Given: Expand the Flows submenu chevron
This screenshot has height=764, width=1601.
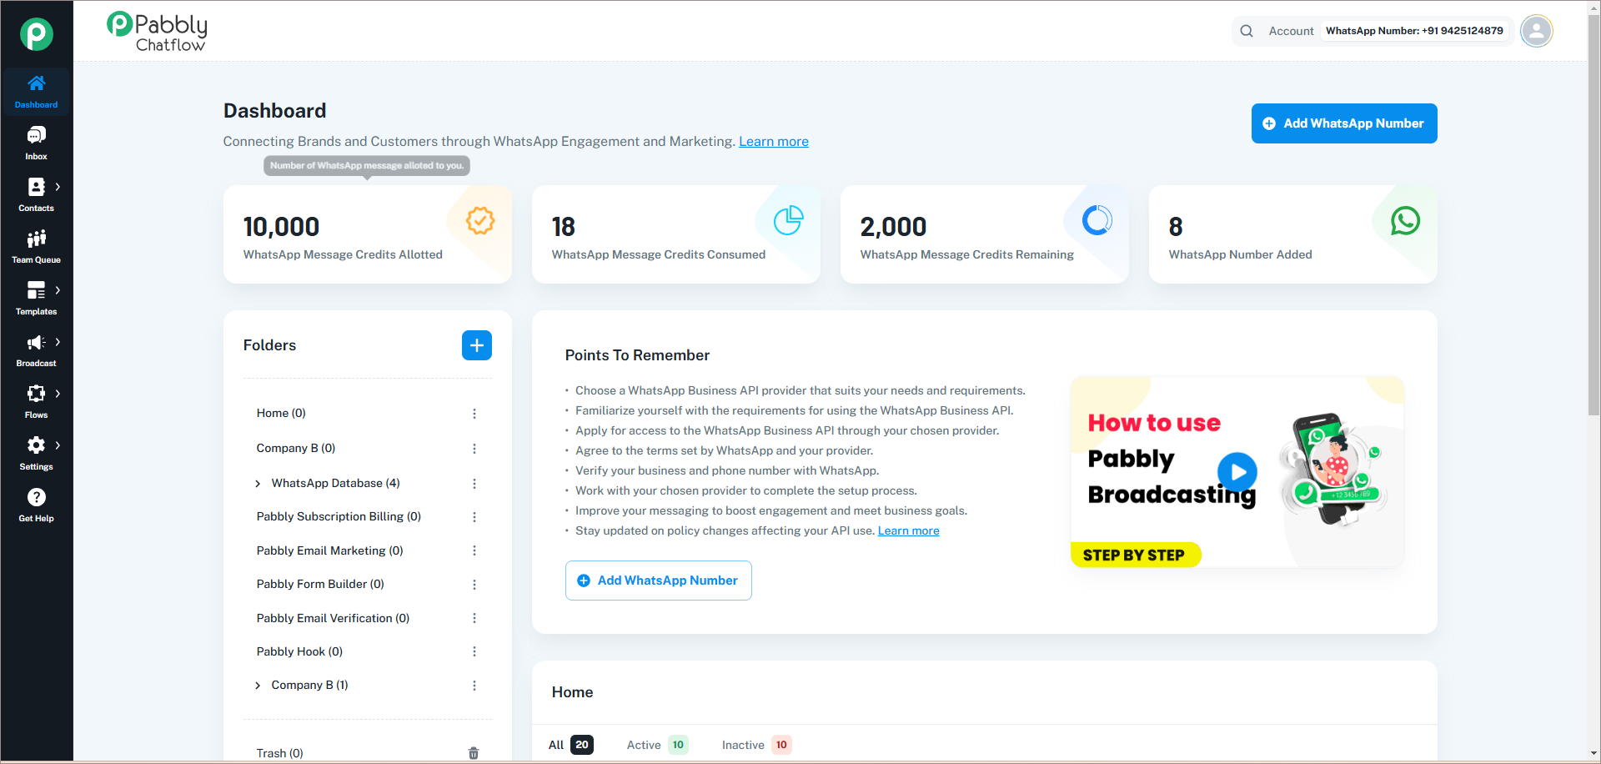Looking at the screenshot, I should pyautogui.click(x=58, y=394).
